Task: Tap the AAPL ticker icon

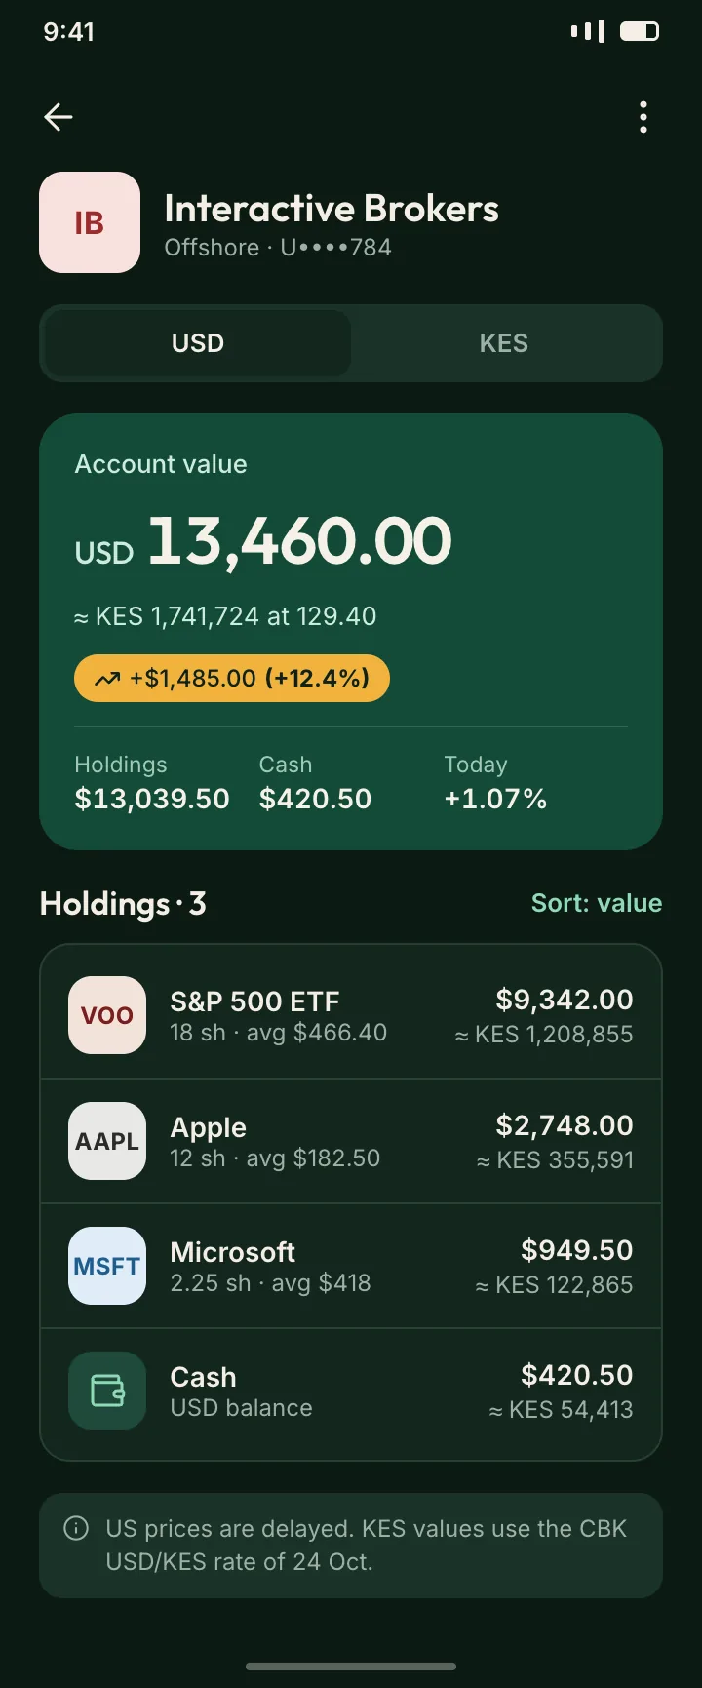Action: tap(107, 1141)
